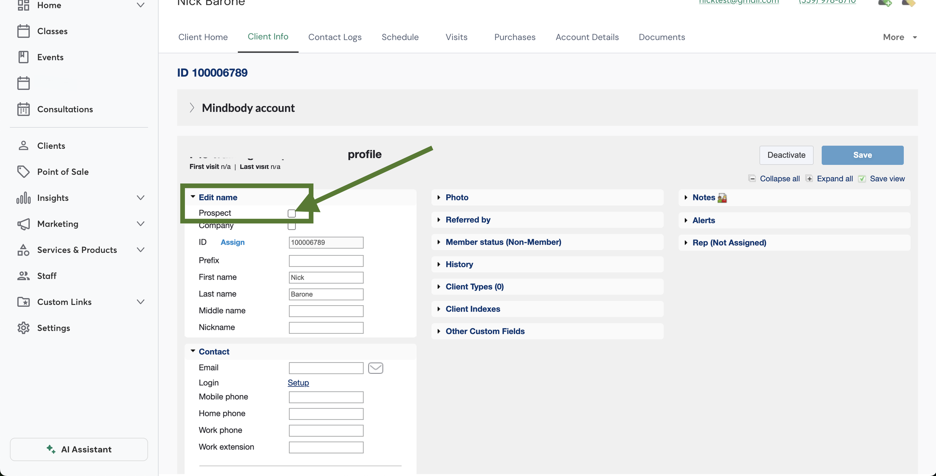Click the Setup login link
Image resolution: width=936 pixels, height=476 pixels.
point(298,383)
